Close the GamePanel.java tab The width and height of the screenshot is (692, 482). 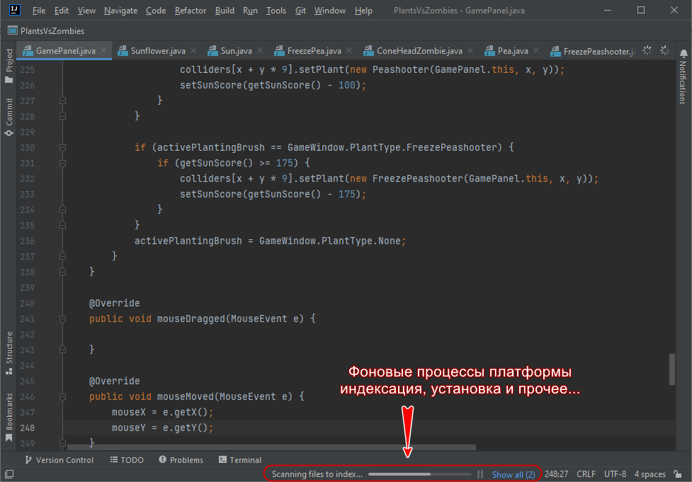103,50
